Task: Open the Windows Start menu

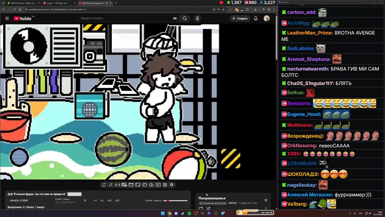Action: click(x=163, y=213)
